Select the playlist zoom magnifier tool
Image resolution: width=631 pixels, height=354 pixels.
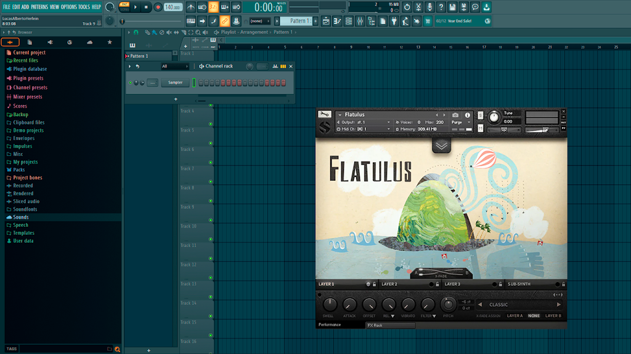click(x=198, y=32)
